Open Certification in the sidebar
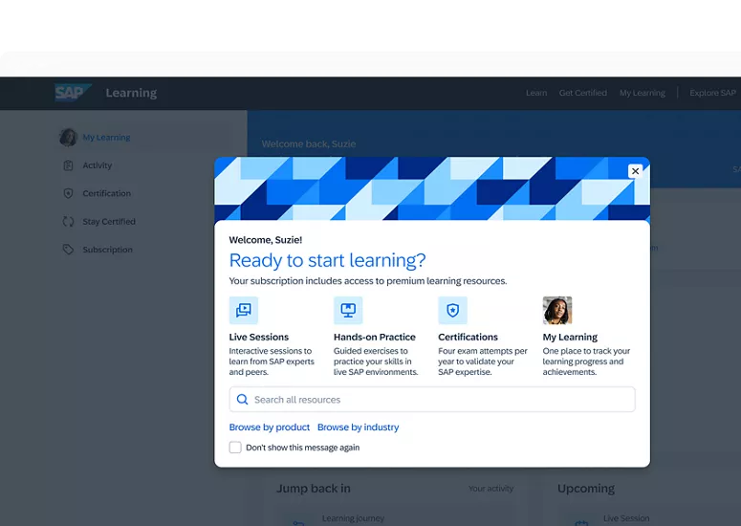The height and width of the screenshot is (526, 741). click(x=107, y=193)
